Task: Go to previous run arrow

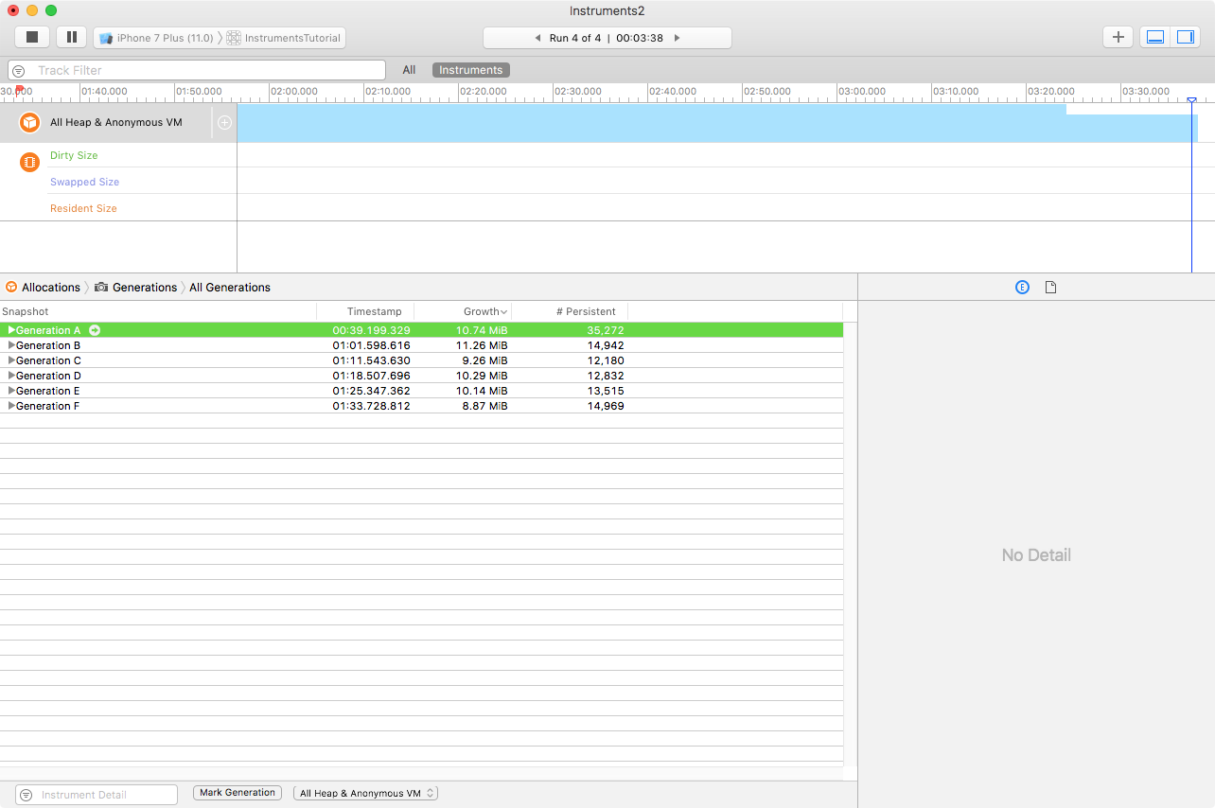Action: click(537, 38)
